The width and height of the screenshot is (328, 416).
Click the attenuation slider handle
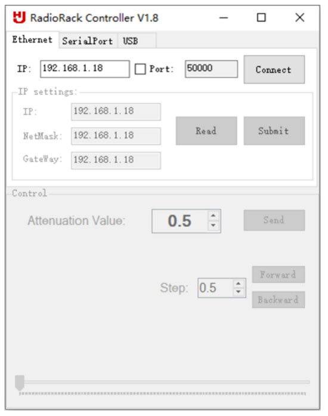pos(20,383)
